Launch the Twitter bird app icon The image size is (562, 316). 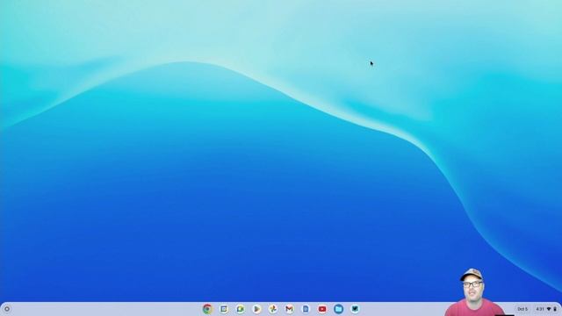click(355, 309)
